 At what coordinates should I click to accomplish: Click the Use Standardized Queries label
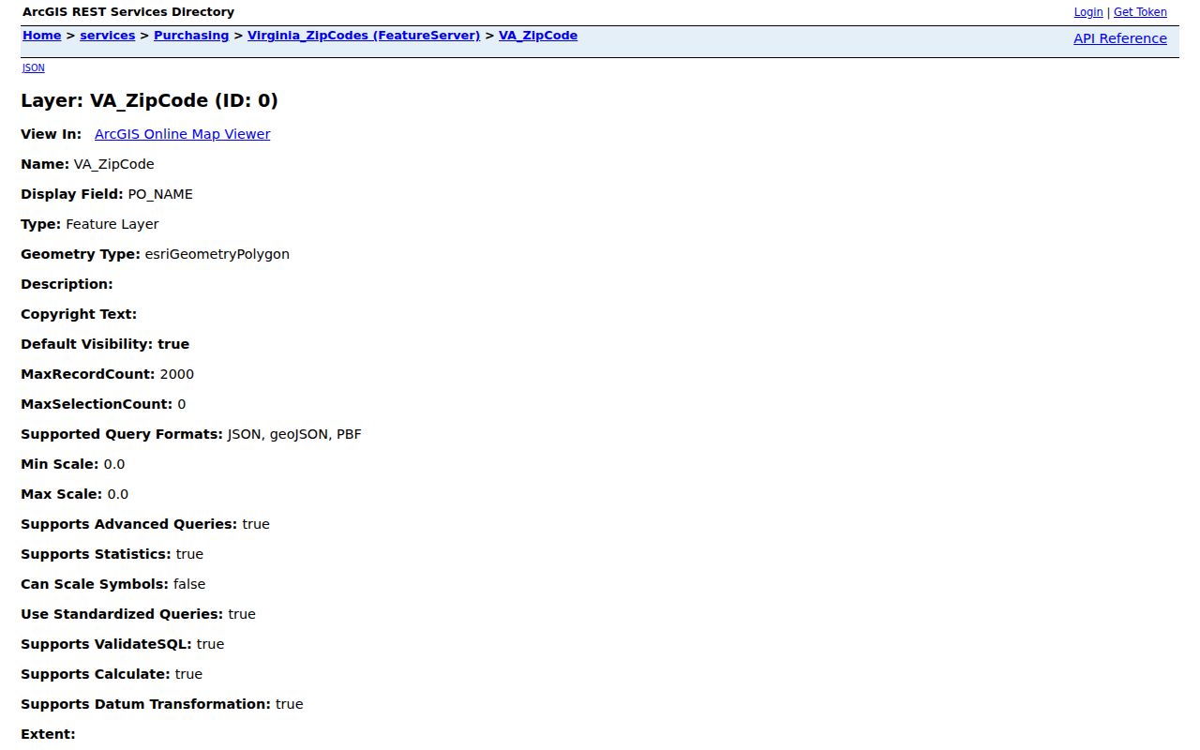pyautogui.click(x=122, y=614)
